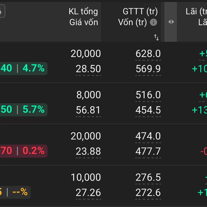The image size is (207, 207).
Task: Click the green 4.7% price change badge
Action: pos(23,68)
